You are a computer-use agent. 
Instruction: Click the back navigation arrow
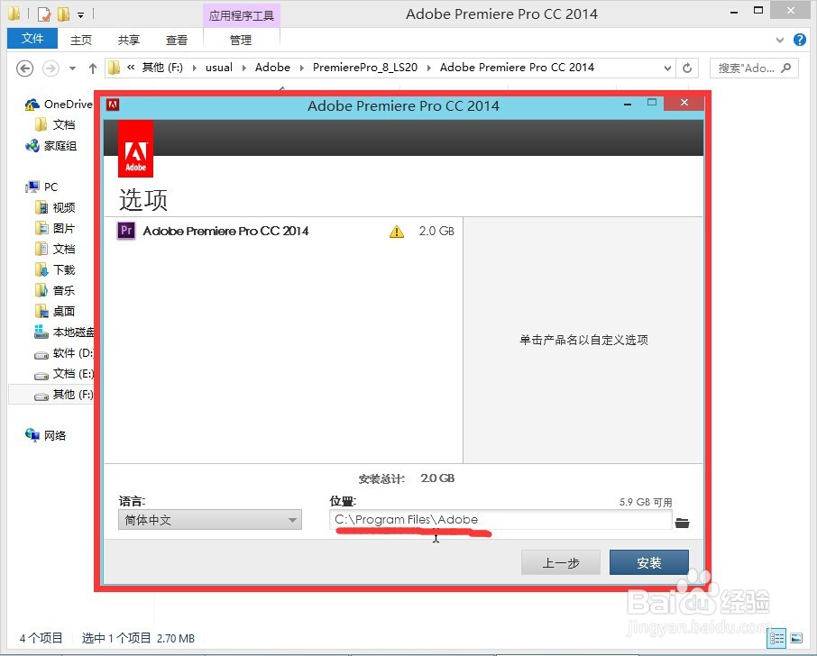(x=24, y=67)
